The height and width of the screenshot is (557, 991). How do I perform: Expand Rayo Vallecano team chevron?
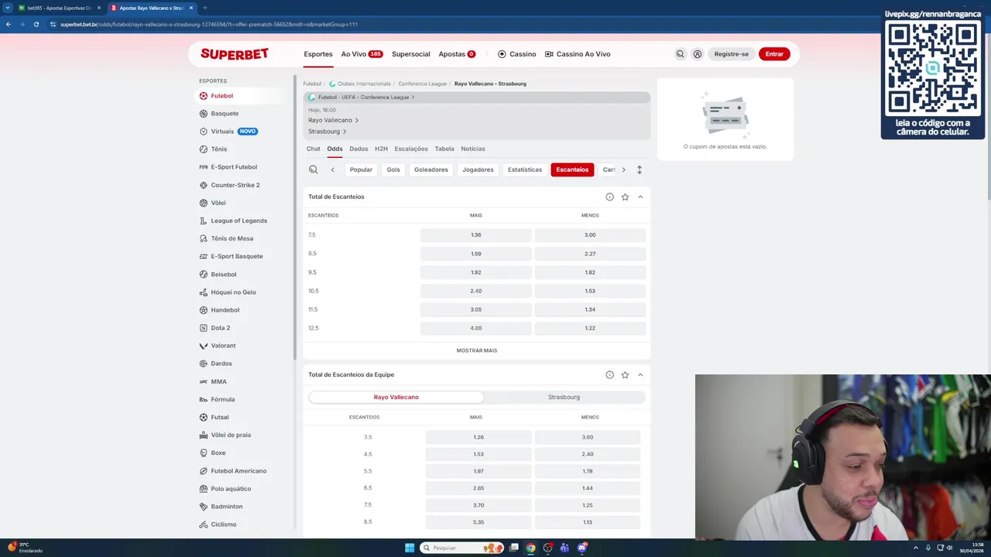pyautogui.click(x=356, y=120)
